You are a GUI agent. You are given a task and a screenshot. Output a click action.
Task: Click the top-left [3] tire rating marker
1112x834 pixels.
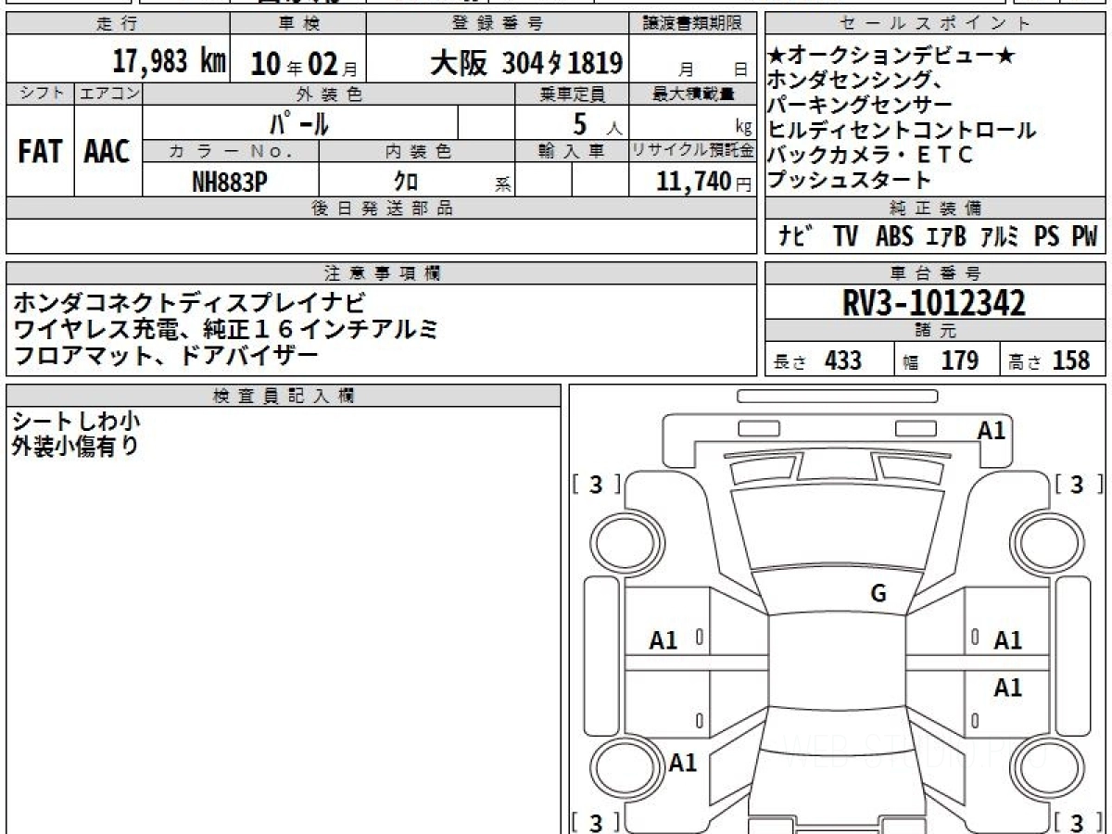pos(596,485)
